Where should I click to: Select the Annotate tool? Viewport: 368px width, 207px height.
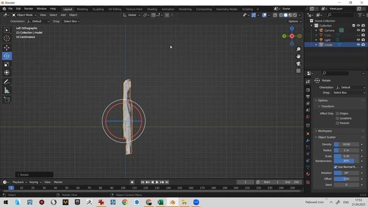pyautogui.click(x=6, y=82)
